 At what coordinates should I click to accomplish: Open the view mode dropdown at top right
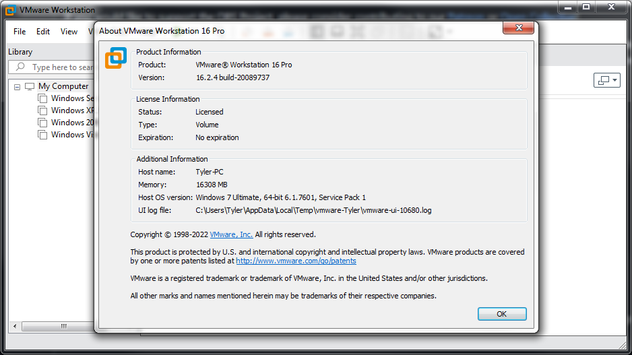(607, 80)
